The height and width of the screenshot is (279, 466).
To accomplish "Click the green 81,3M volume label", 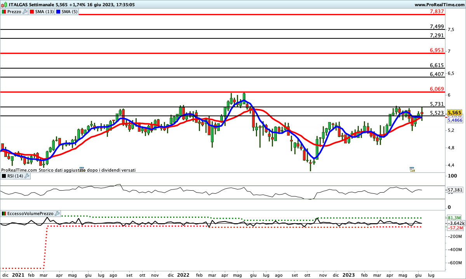I will pos(454,218).
